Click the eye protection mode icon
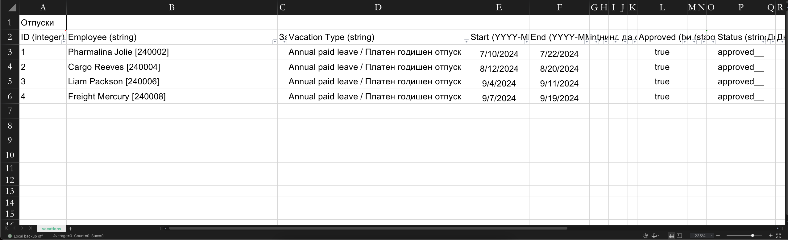This screenshot has height=240, width=788. (645, 236)
